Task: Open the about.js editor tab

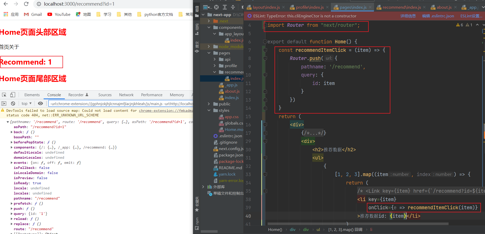Action: click(441, 7)
